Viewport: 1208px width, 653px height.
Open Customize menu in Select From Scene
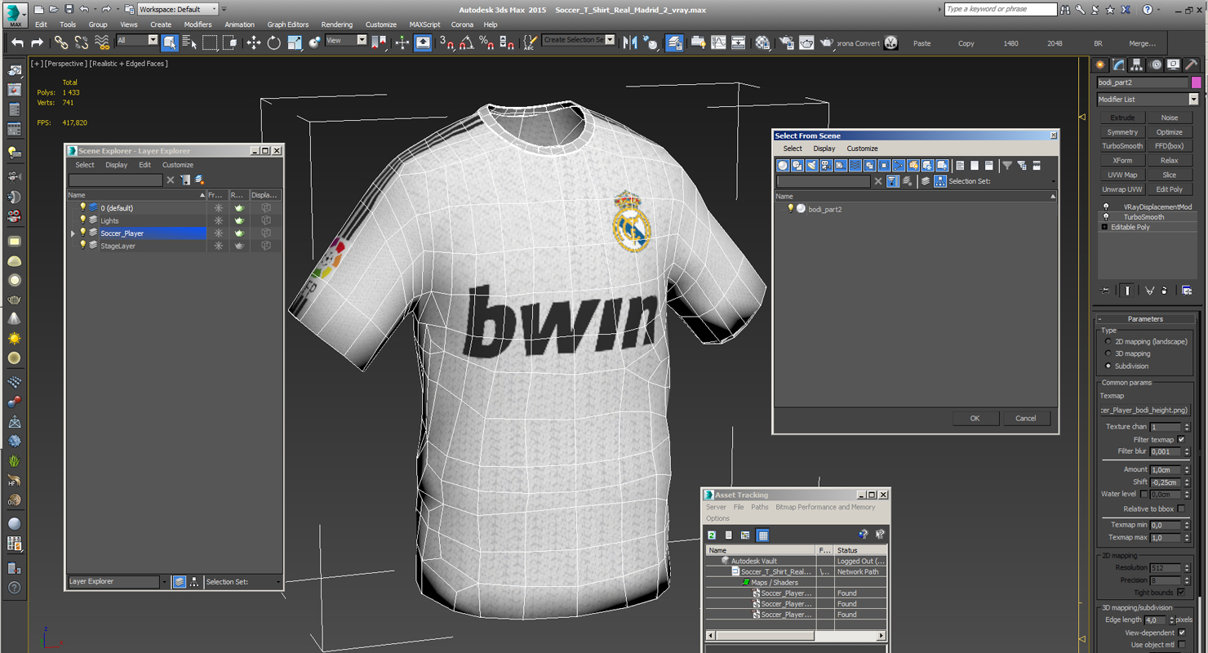point(862,149)
